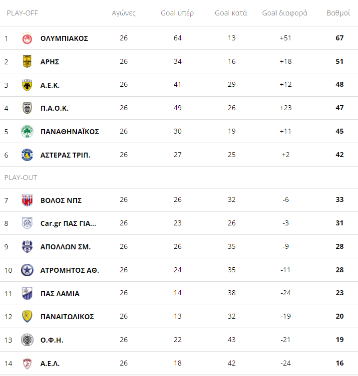The height and width of the screenshot is (376, 358).
Task: Click the PLAY-OFF section label
Action: (22, 13)
